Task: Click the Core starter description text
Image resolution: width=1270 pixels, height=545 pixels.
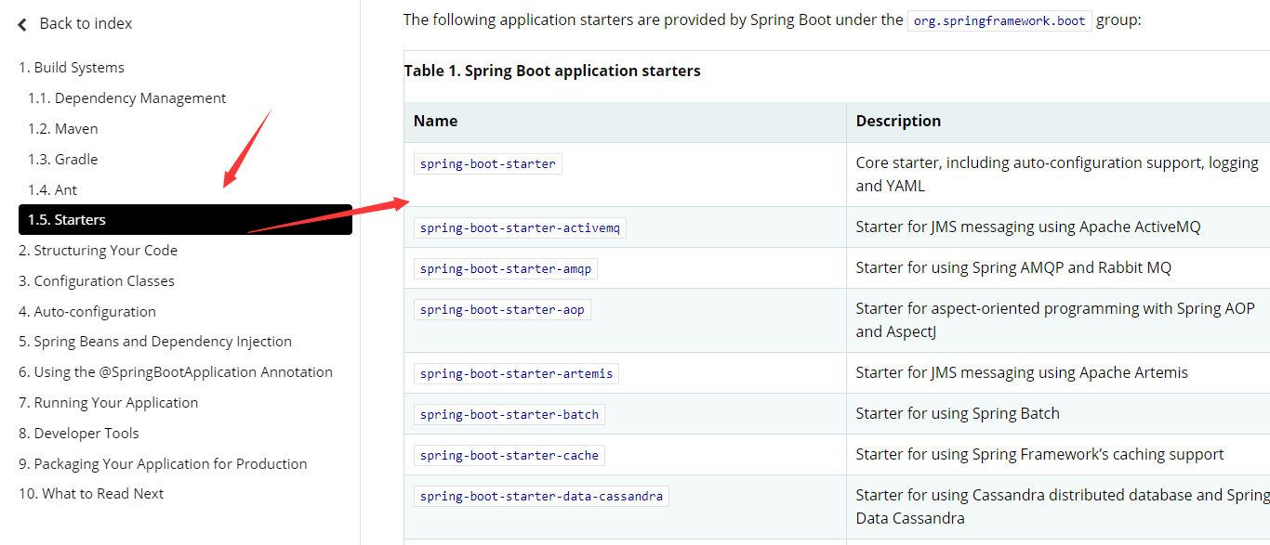Action: click(x=1057, y=175)
